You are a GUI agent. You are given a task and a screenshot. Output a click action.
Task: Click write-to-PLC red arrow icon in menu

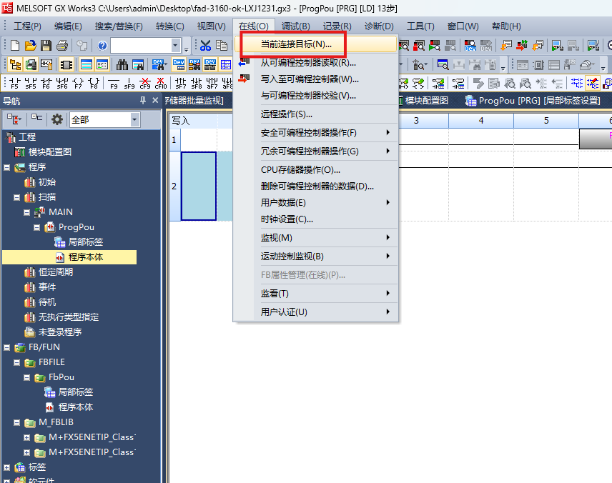point(244,79)
